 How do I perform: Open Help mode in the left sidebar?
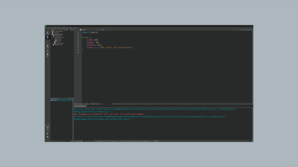coord(47,55)
